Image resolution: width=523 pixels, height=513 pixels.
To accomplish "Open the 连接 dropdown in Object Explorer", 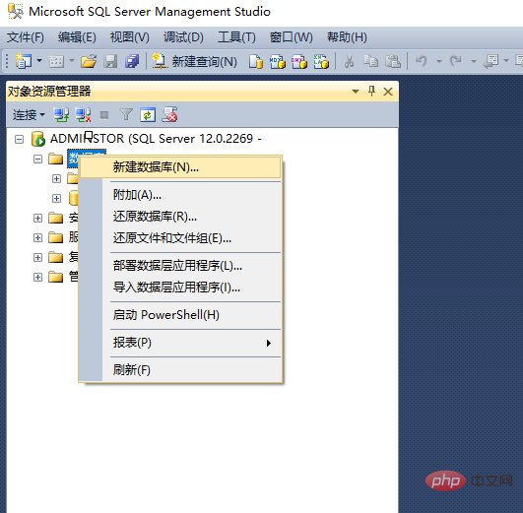I will click(29, 115).
